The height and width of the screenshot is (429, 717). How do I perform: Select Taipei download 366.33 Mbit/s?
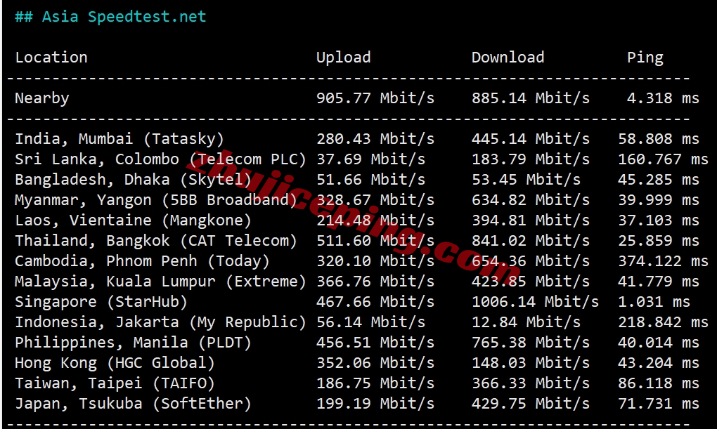pos(531,383)
